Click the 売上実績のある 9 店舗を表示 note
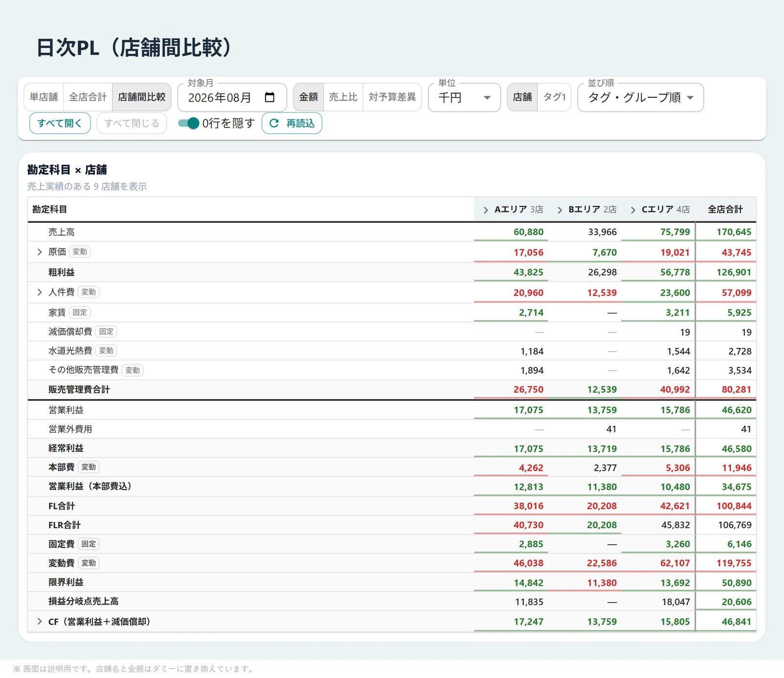 click(x=87, y=186)
